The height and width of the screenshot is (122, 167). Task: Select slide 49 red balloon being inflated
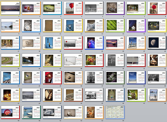click(10, 112)
